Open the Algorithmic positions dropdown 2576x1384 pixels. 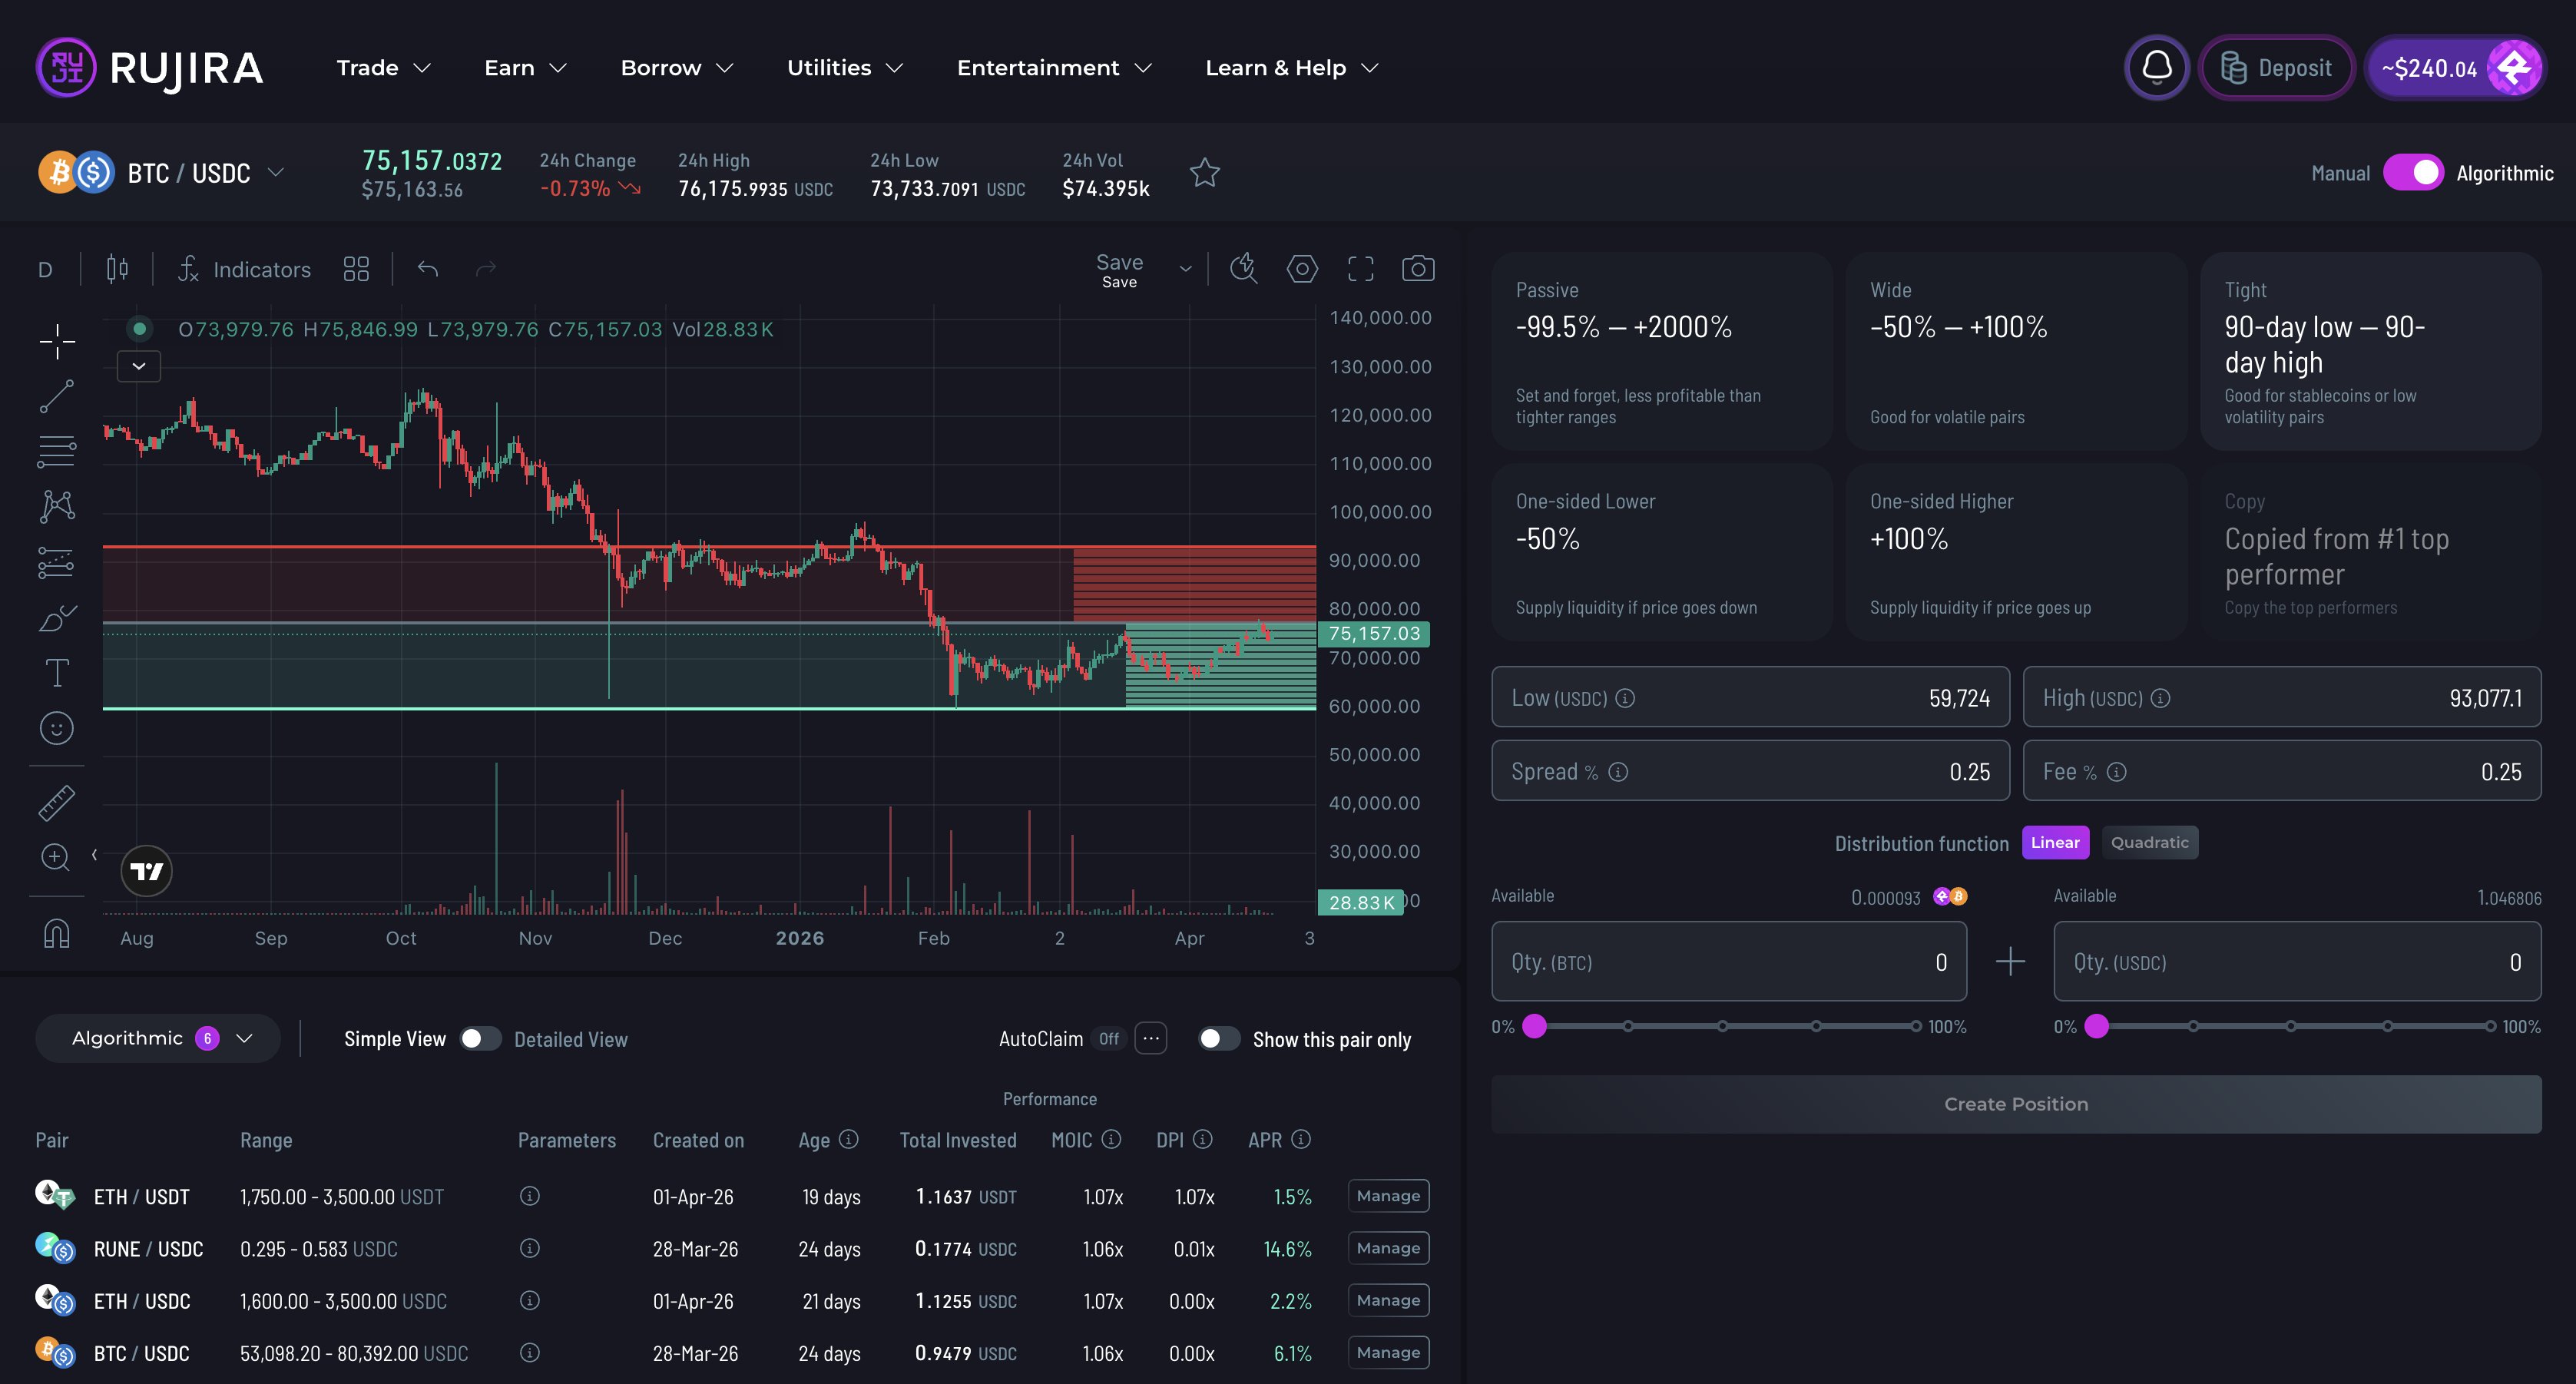[x=158, y=1038]
